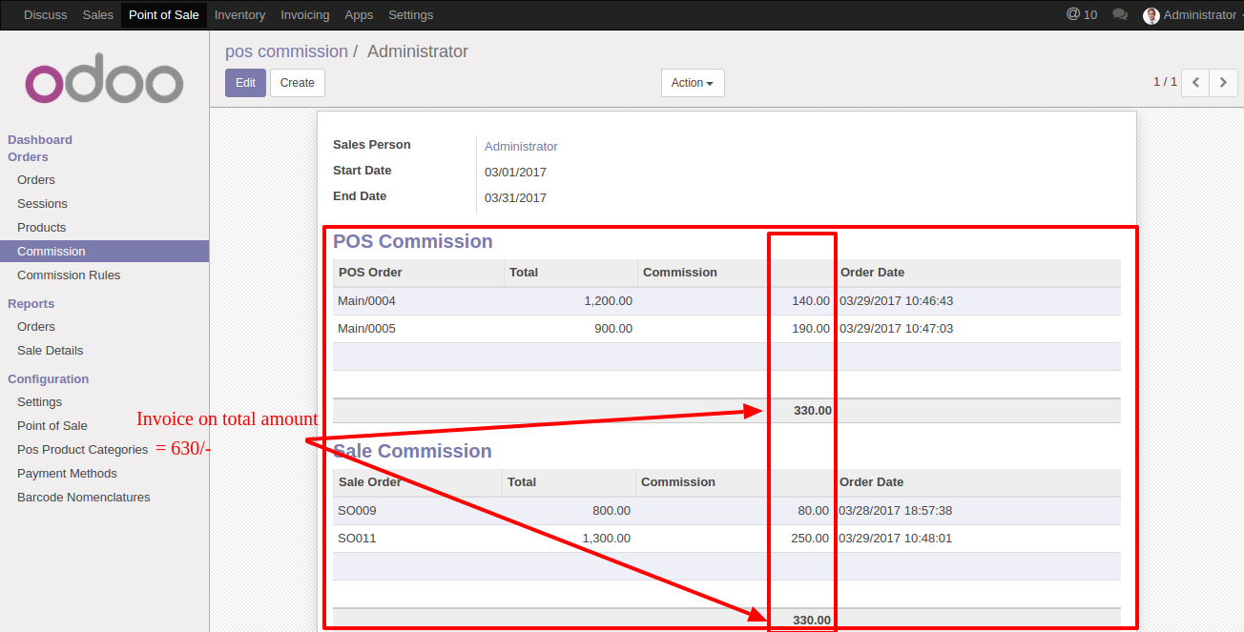The height and width of the screenshot is (632, 1244).
Task: Open Pos Product Categories
Action: pyautogui.click(x=83, y=450)
